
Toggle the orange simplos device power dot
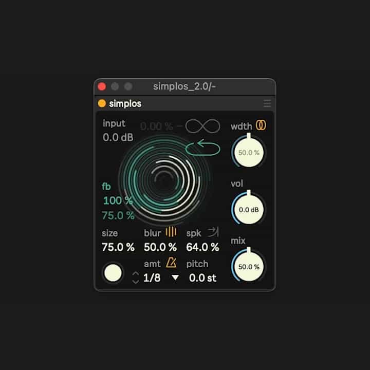102,103
